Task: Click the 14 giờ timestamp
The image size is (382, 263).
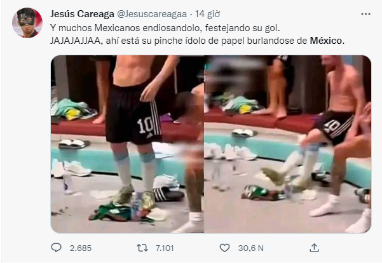Action: click(x=207, y=14)
